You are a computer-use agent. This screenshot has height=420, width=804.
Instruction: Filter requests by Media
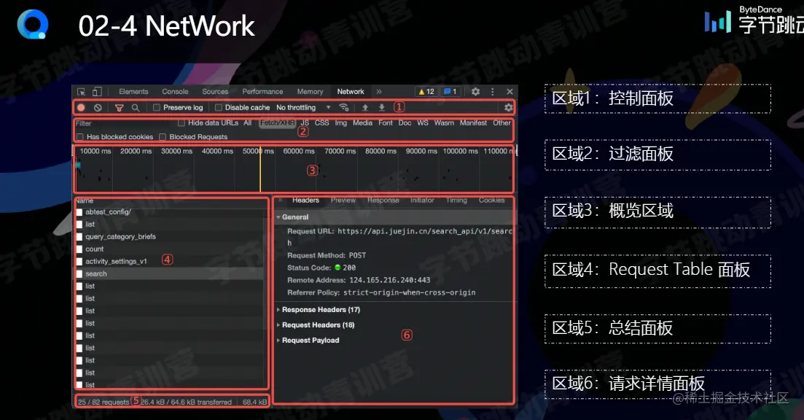362,123
